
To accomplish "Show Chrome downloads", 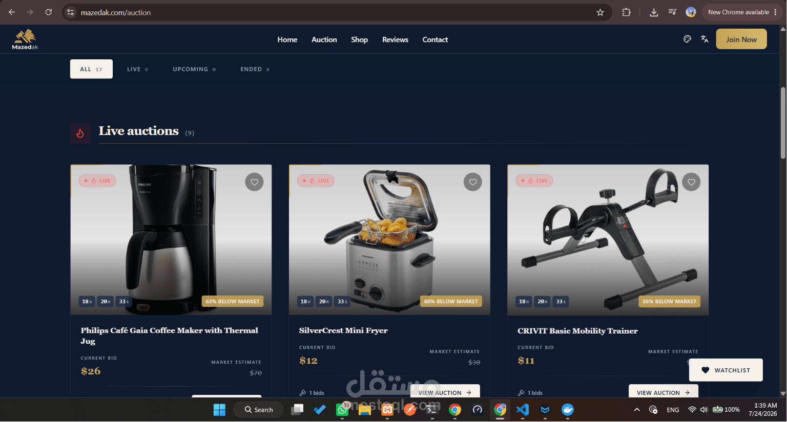I will click(x=654, y=12).
